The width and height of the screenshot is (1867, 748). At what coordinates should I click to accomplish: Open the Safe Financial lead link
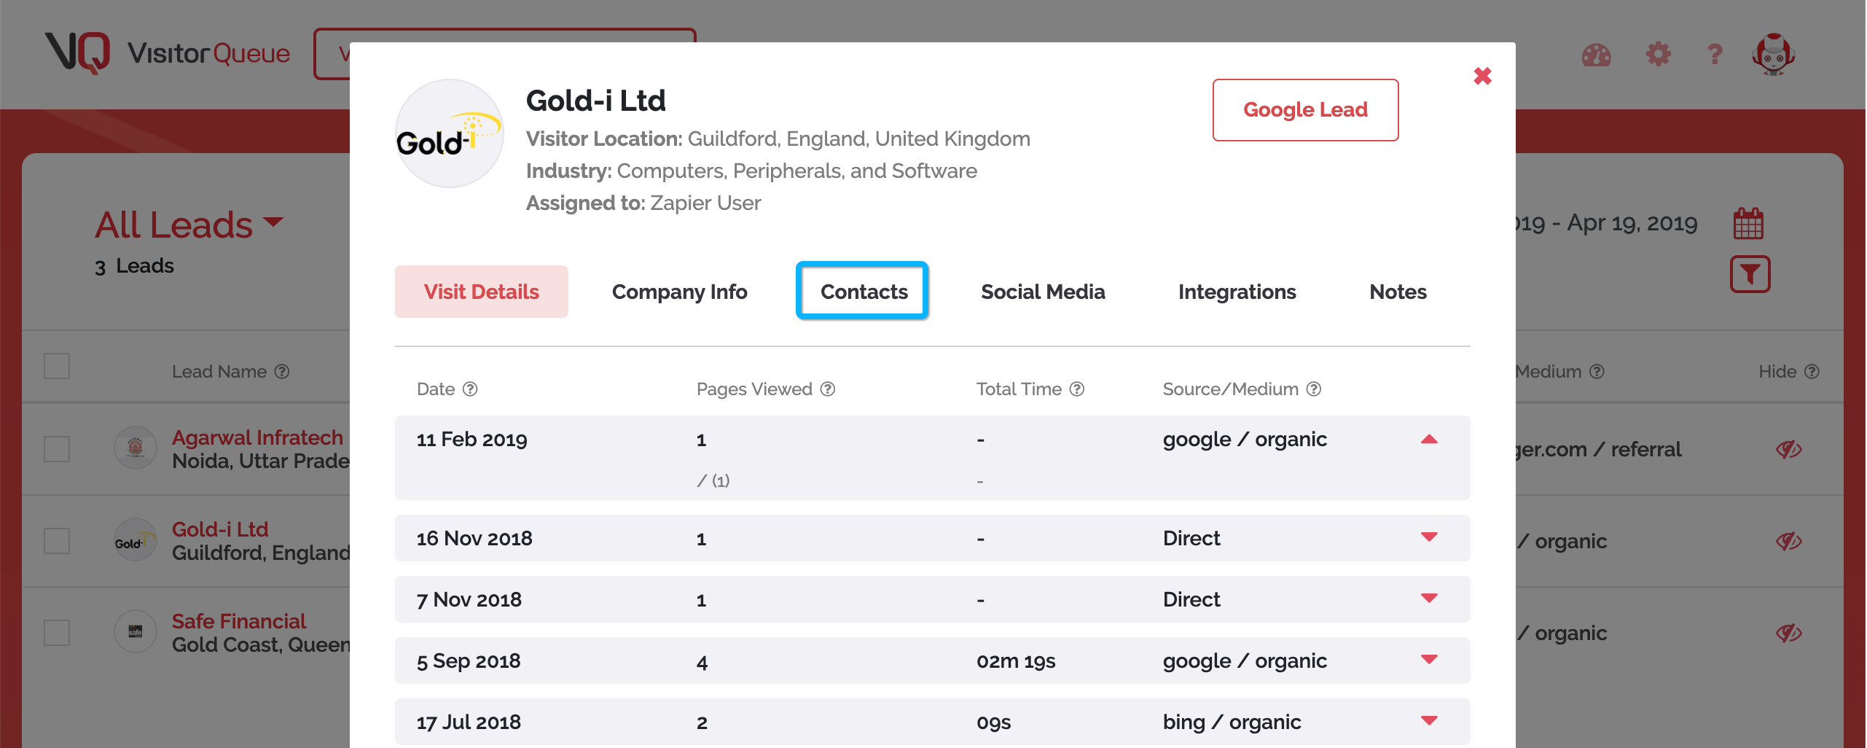(x=239, y=621)
